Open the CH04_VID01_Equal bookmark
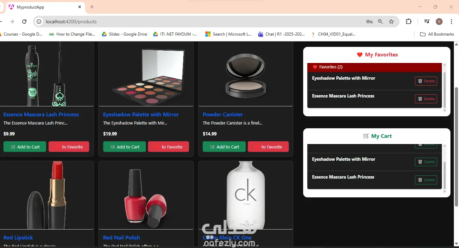Image resolution: width=459 pixels, height=248 pixels. point(334,34)
